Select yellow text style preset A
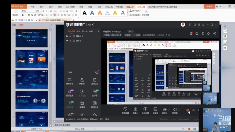Viewport: 235px width, 132px height. point(115,13)
